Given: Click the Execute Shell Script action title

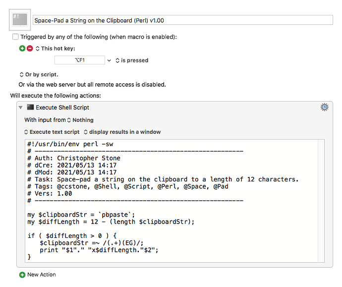Looking at the screenshot, I should [62, 108].
